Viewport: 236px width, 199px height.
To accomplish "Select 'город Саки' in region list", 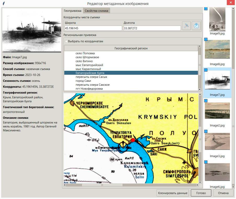I will coord(84,81).
